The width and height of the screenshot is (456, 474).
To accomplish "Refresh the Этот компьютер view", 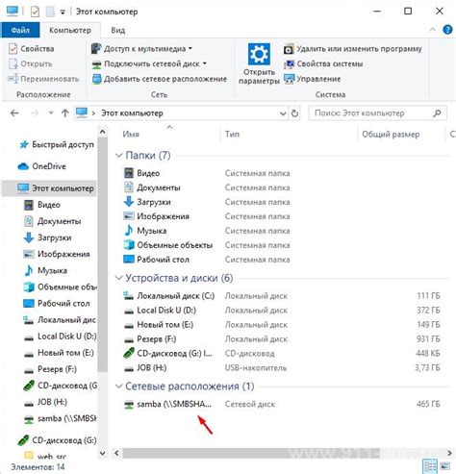I will [294, 113].
